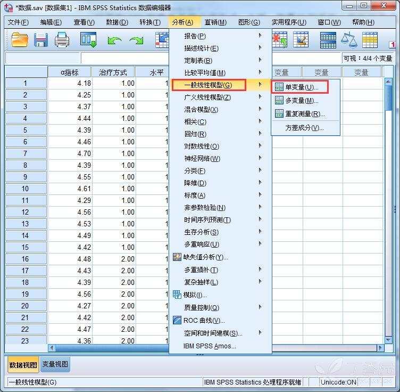400x392 pixels.
Task: Click the ROC curve icon
Action: coord(177,320)
